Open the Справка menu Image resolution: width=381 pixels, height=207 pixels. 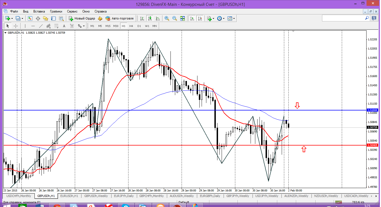pyautogui.click(x=101, y=11)
